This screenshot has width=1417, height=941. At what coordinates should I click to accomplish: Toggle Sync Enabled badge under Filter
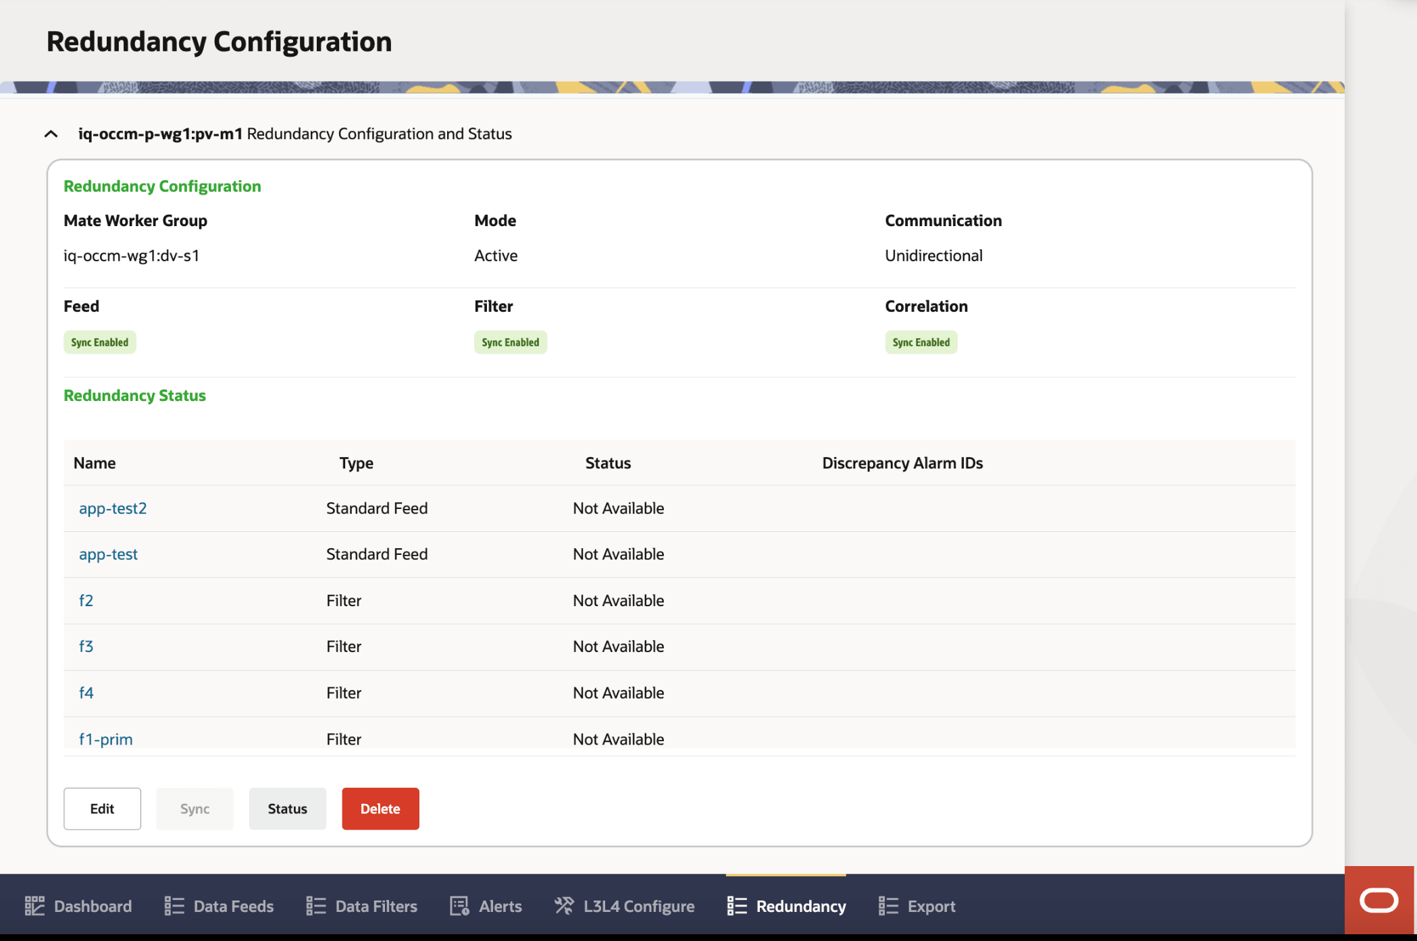coord(510,342)
